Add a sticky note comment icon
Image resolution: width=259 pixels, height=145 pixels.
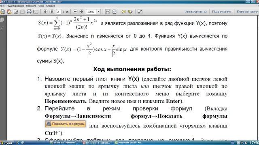(x=123, y=12)
